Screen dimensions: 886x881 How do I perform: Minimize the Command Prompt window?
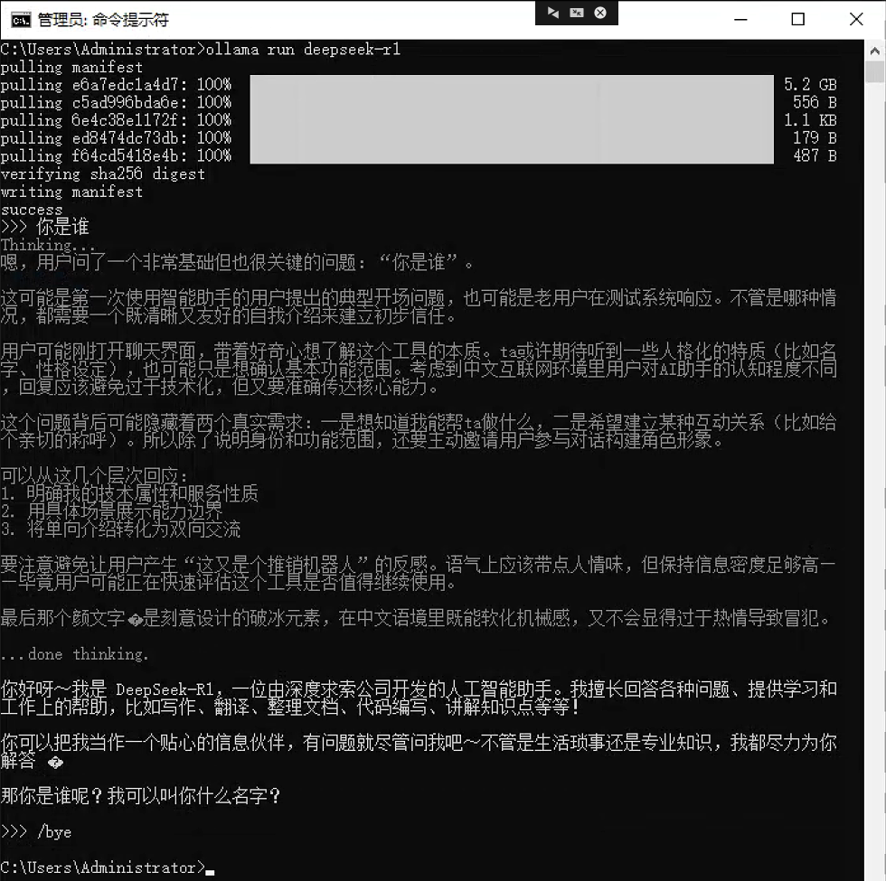pos(740,20)
